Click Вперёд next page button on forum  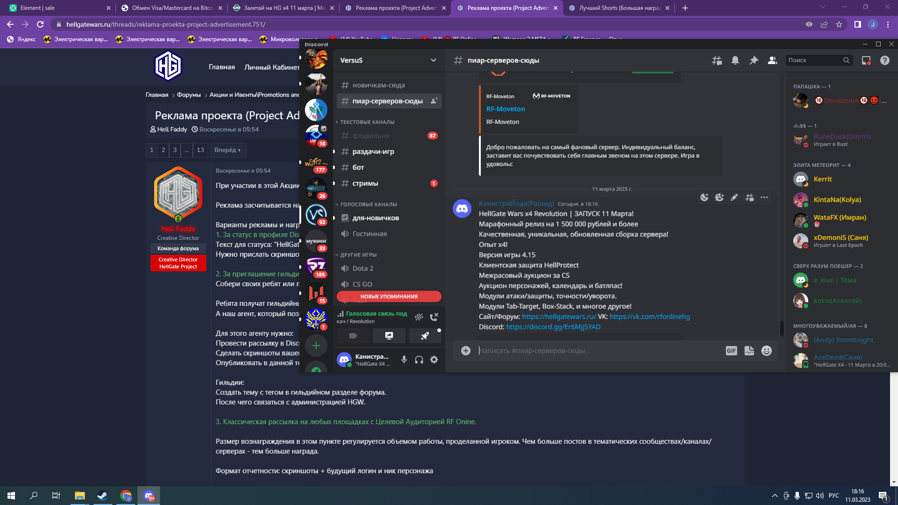[227, 150]
